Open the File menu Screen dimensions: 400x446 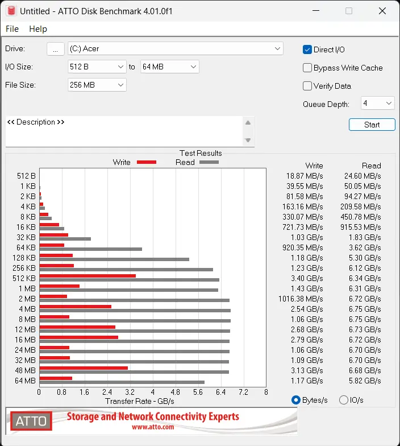[12, 28]
